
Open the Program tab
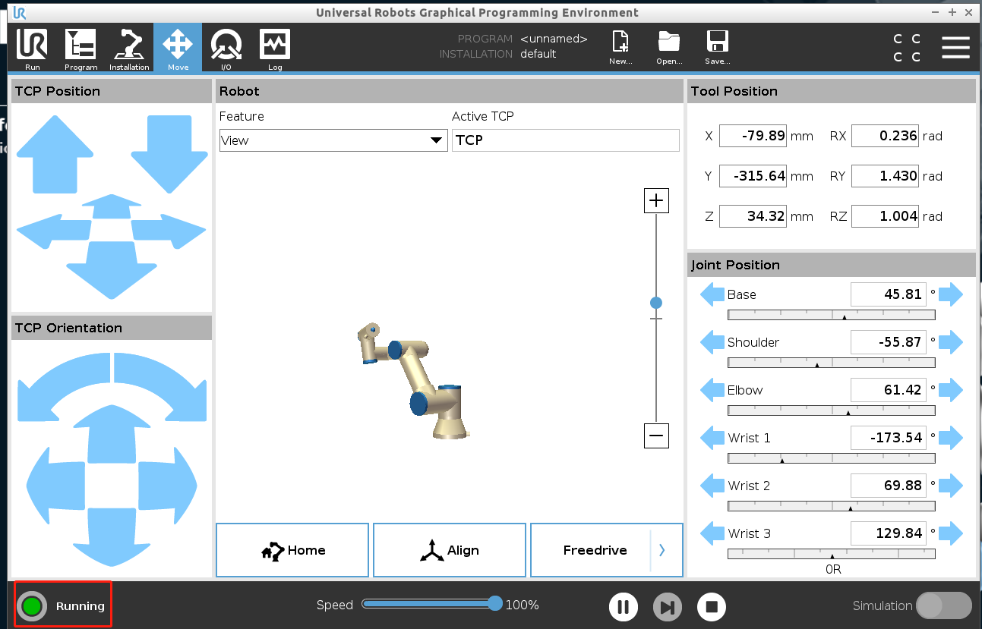81,49
